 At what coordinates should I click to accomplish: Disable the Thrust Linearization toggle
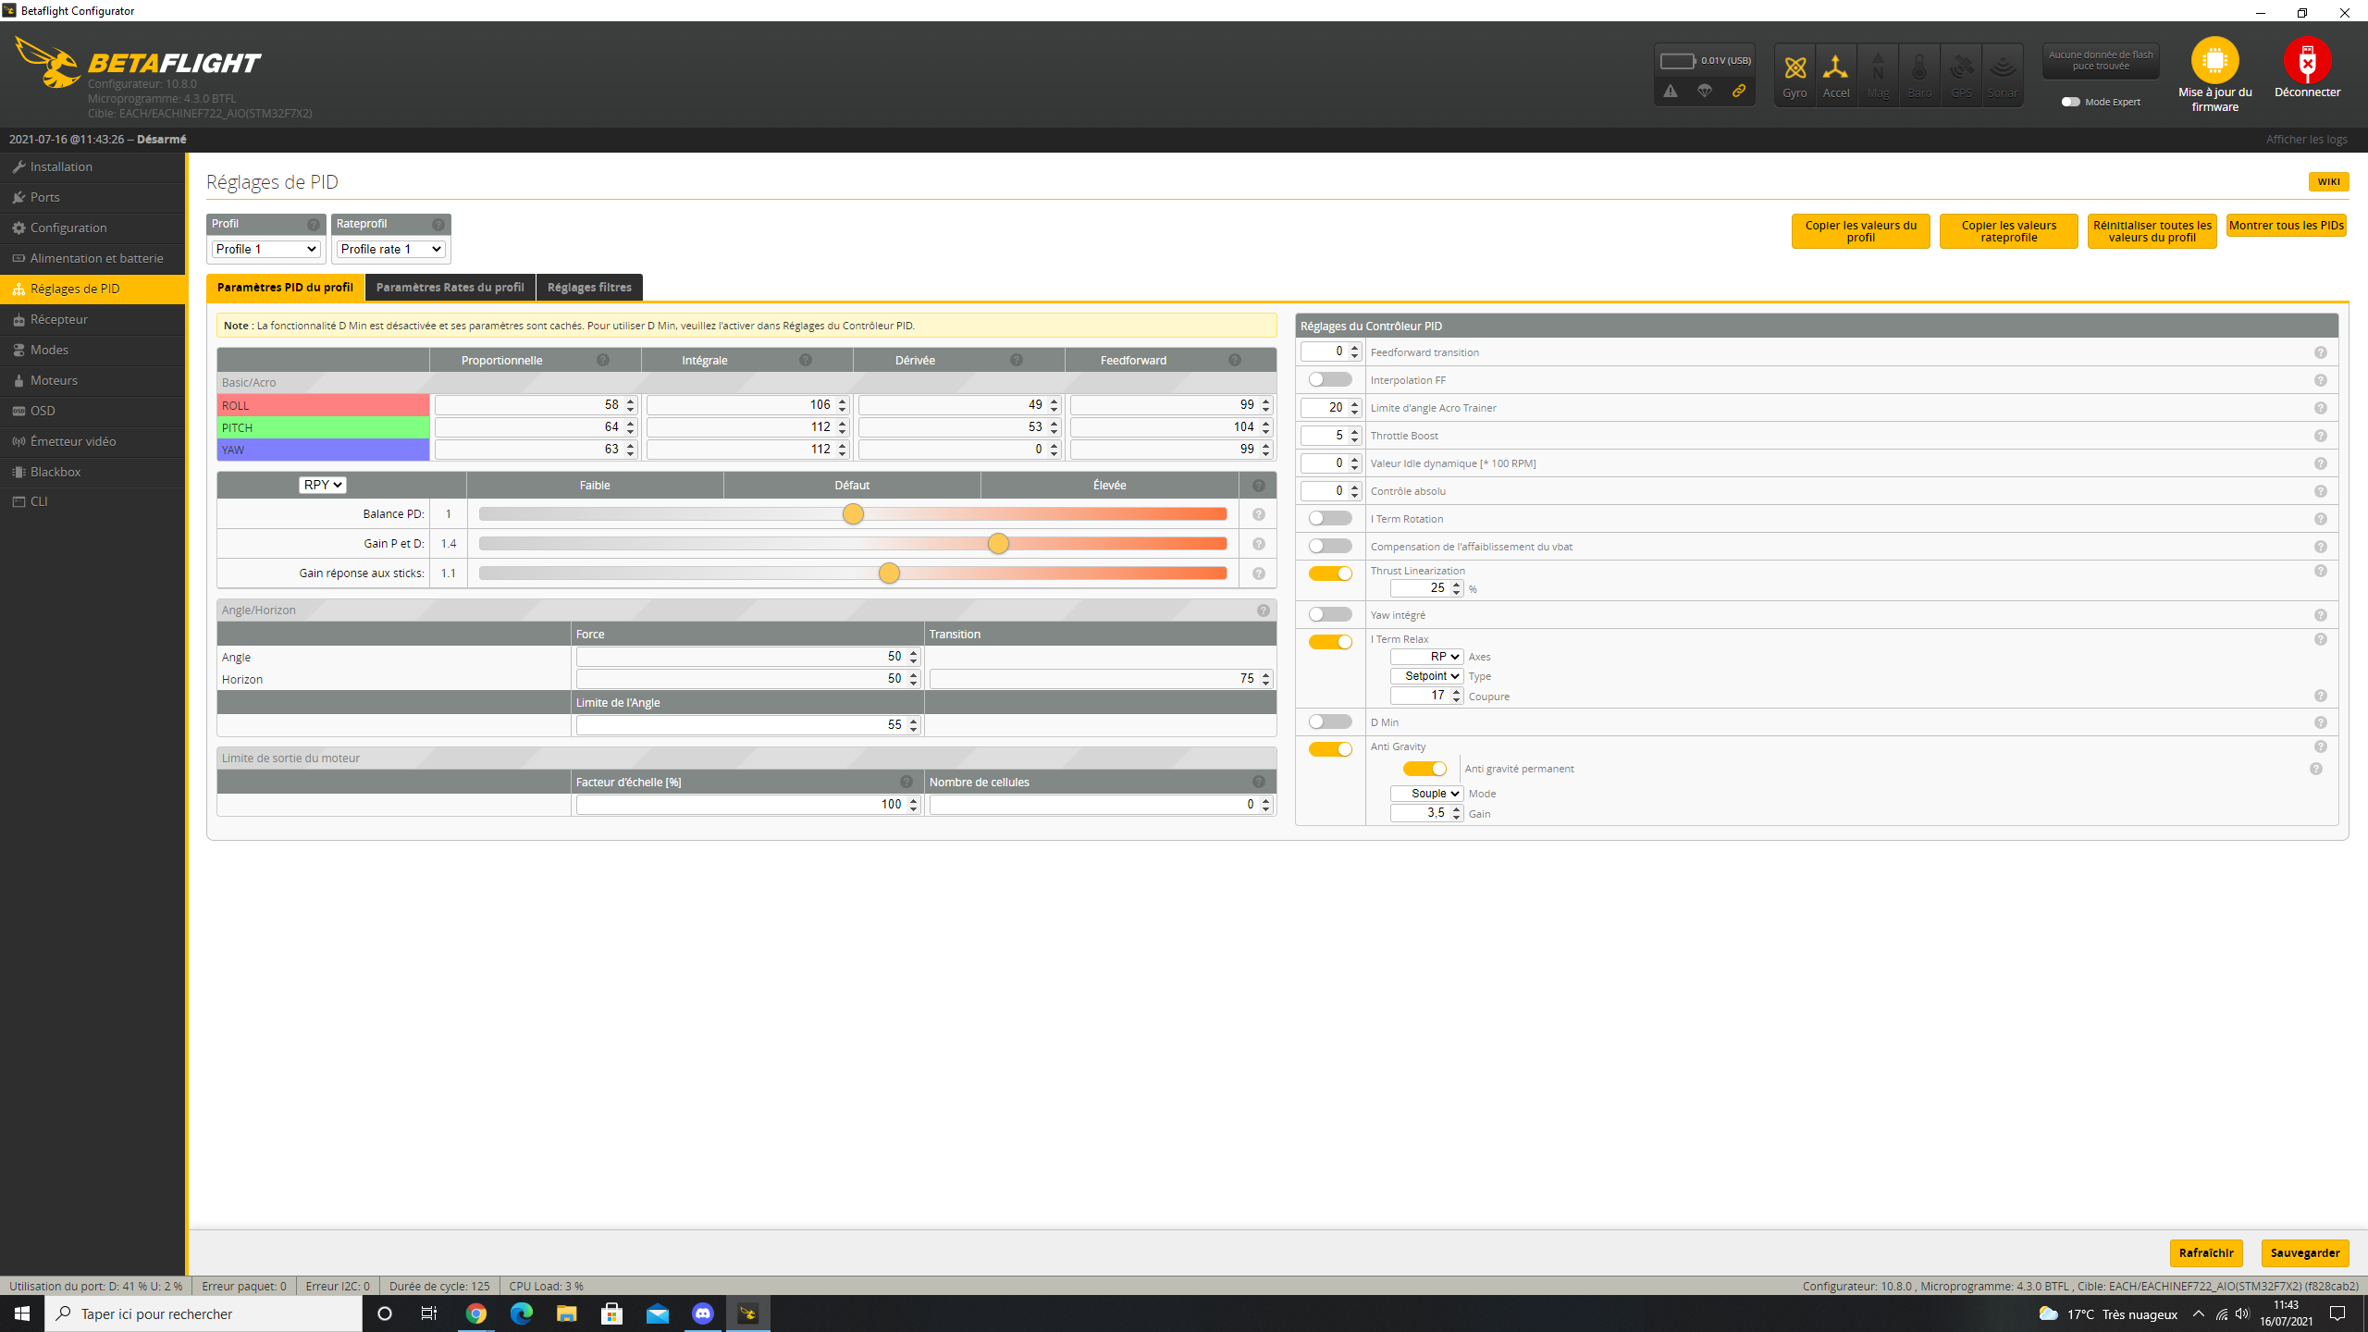click(x=1330, y=573)
